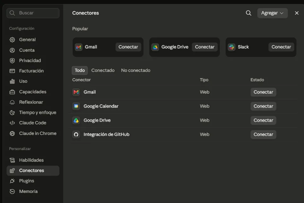Click the Facturación card icon
The image size is (304, 203).
(12, 71)
